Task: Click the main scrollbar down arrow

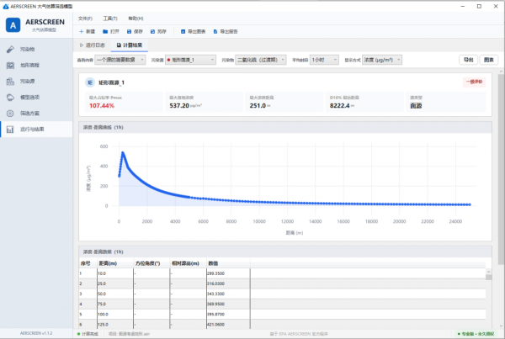Action: pyautogui.click(x=501, y=326)
